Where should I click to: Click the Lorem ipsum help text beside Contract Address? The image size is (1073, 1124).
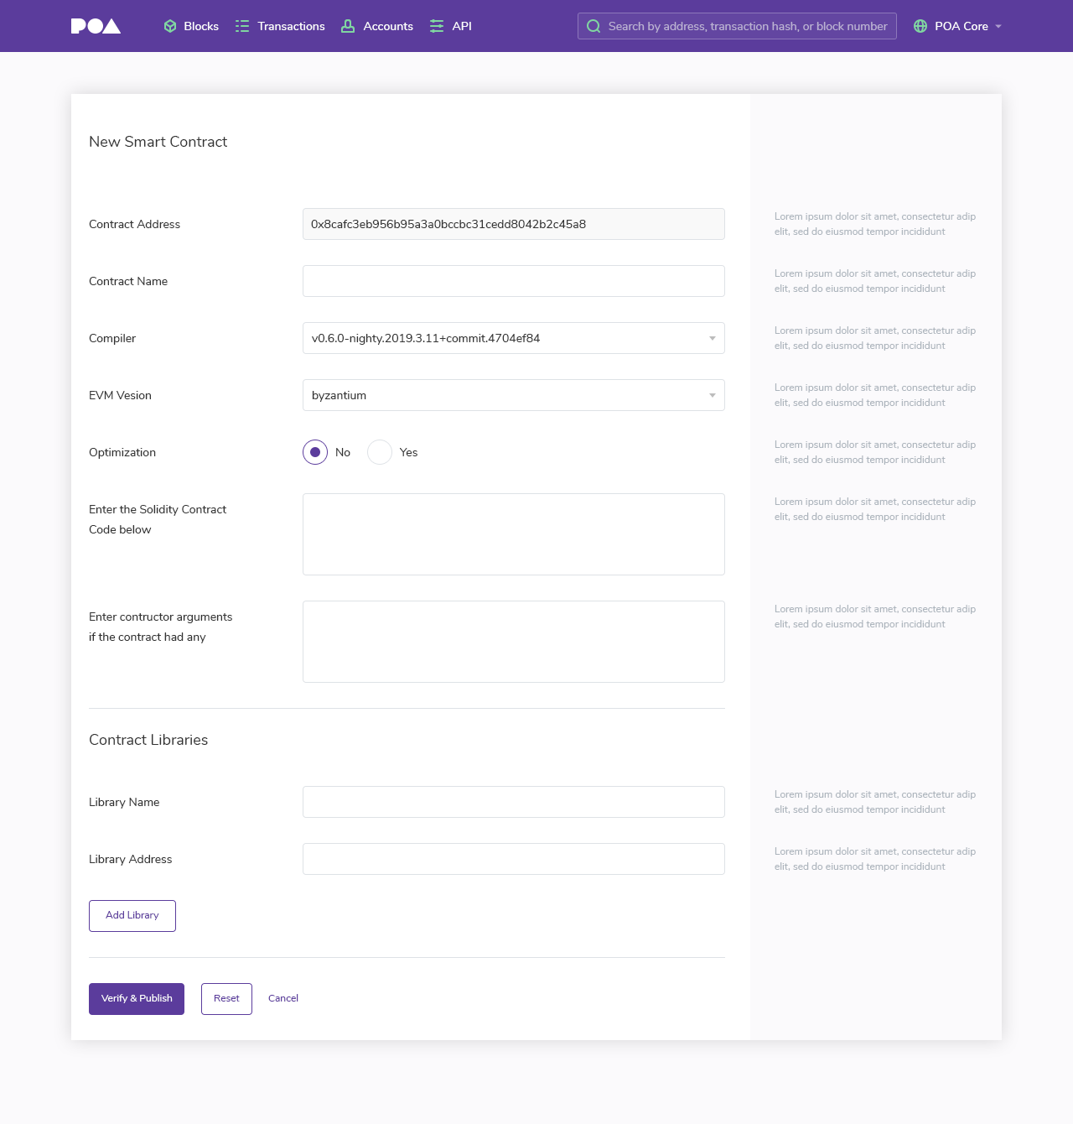[x=875, y=224]
